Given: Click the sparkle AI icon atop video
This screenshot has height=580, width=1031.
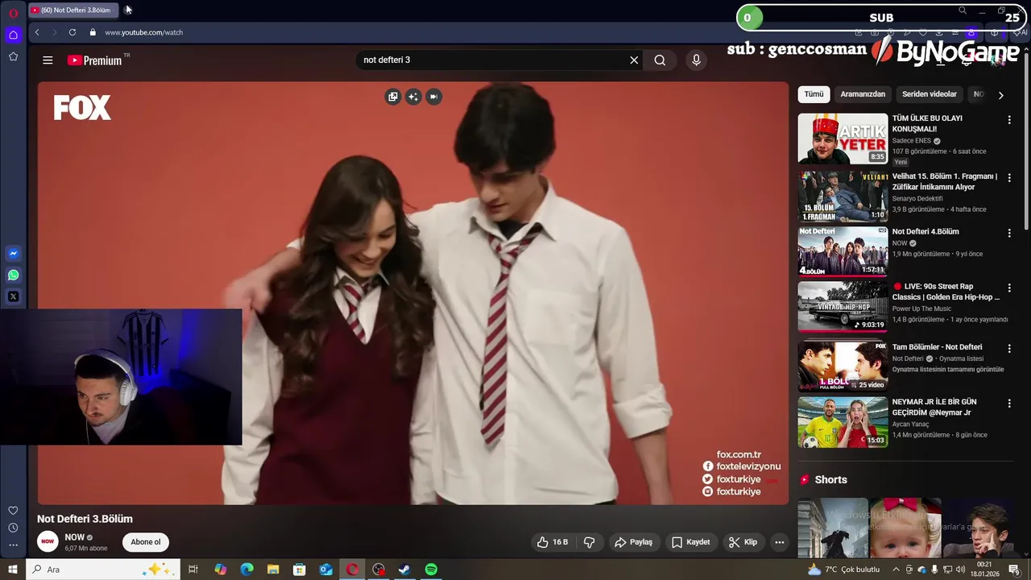Looking at the screenshot, I should [x=413, y=97].
